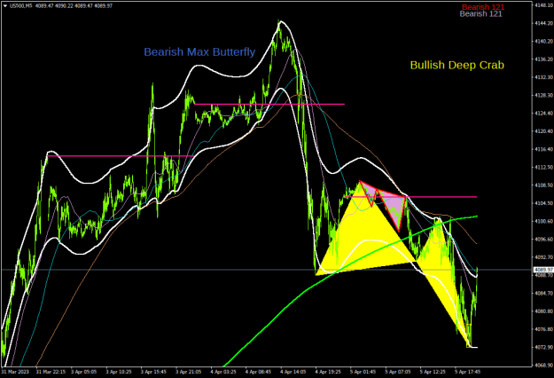Click the larger pink Bearish 121 triangle
Screen dimensions: 554x378
click(x=395, y=209)
